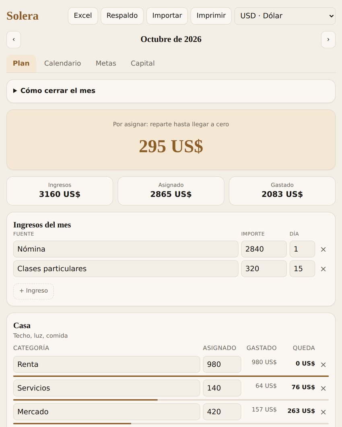Click the 'Octubre de 2026' month heading
This screenshot has width=342, height=427.
pos(171,39)
